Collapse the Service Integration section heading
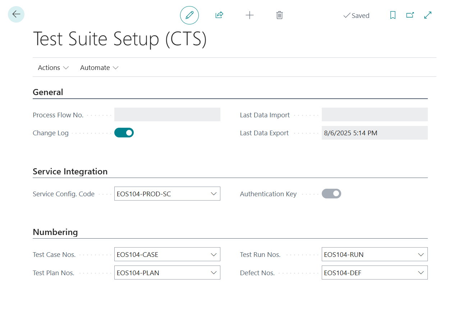This screenshot has height=310, width=467. coord(70,172)
